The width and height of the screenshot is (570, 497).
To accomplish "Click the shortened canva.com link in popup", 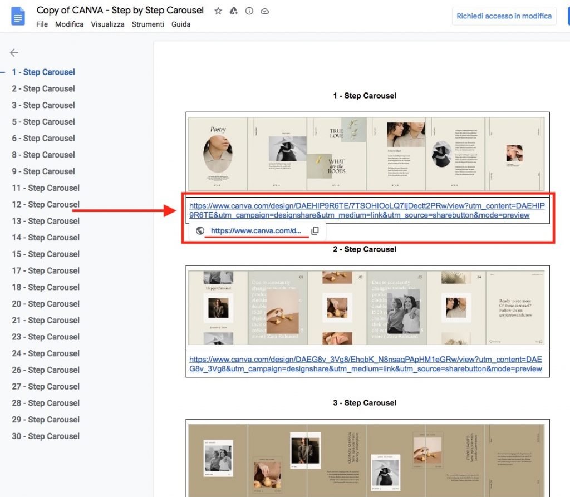I will click(x=255, y=230).
